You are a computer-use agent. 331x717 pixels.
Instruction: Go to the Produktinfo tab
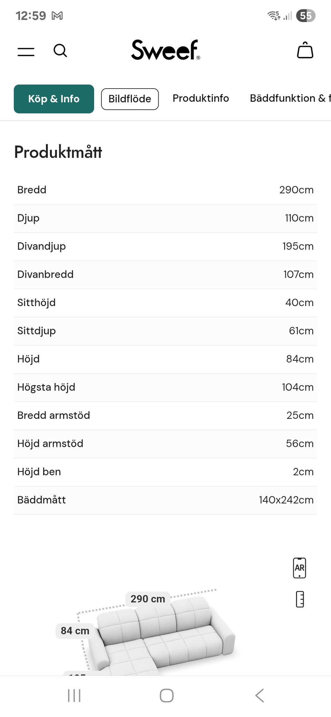tap(201, 98)
